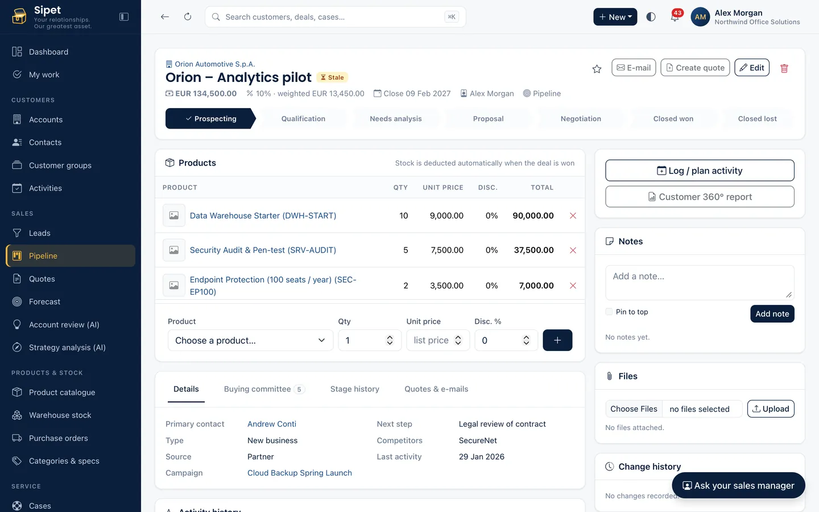The height and width of the screenshot is (512, 819).
Task: Select the Details tab
Action: 186,389
